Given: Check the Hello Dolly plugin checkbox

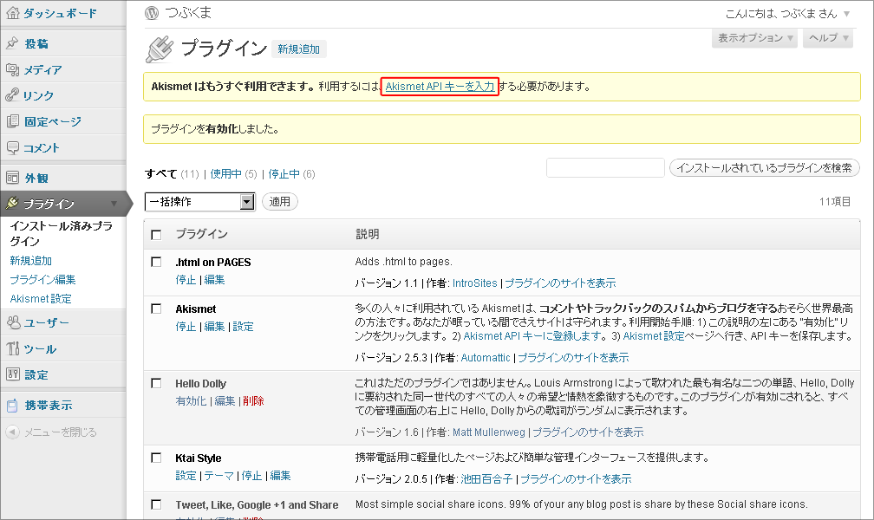Looking at the screenshot, I should tap(156, 383).
